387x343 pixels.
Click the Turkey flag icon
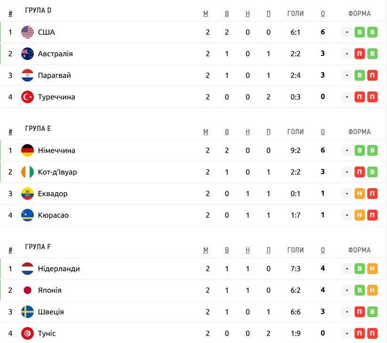[27, 97]
